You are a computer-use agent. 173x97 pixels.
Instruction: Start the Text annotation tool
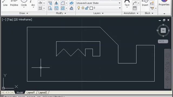(x=127, y=3)
